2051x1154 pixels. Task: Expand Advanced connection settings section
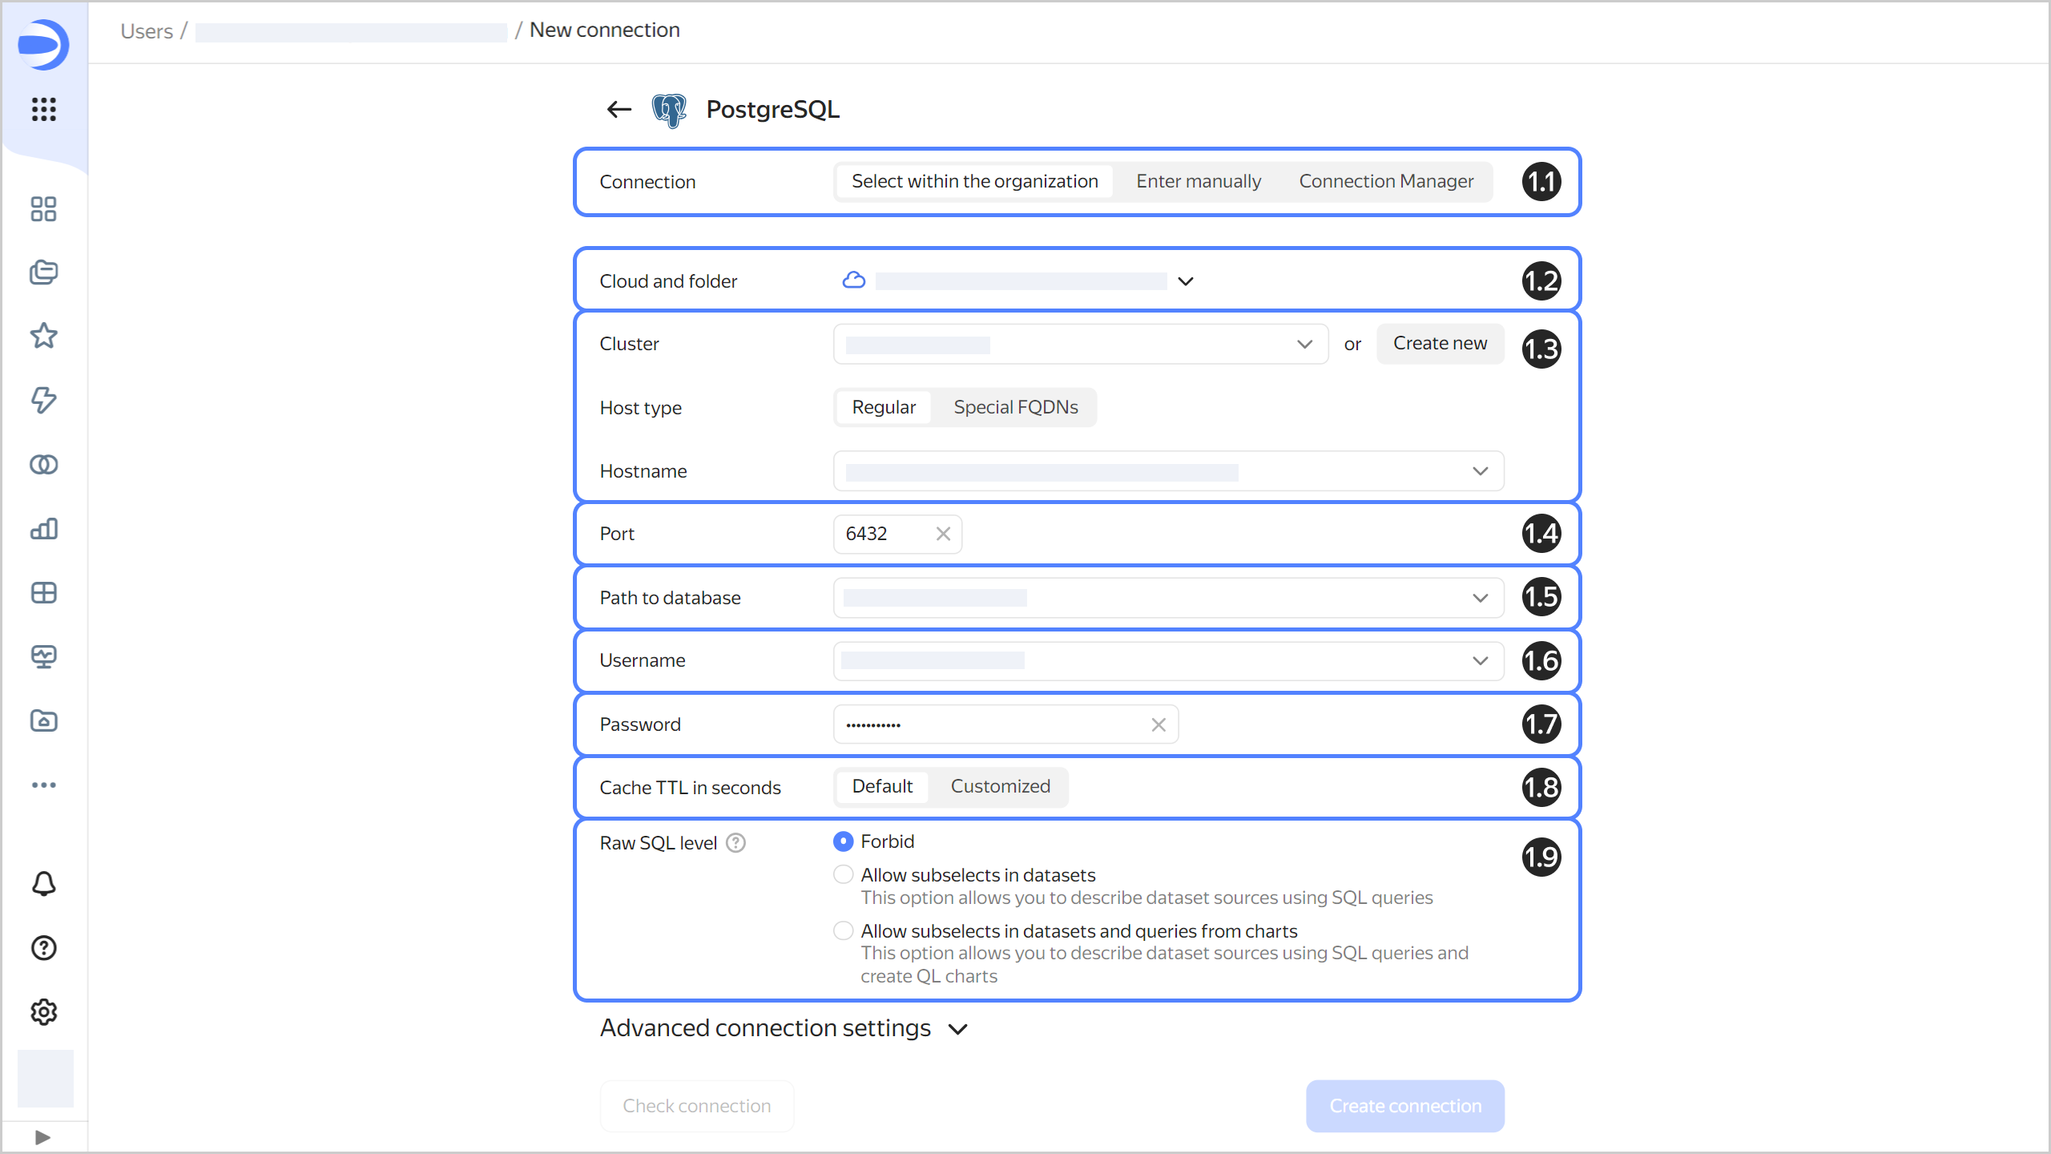click(784, 1027)
